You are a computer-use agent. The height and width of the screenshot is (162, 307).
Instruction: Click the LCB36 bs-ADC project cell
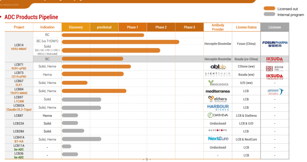point(19,155)
